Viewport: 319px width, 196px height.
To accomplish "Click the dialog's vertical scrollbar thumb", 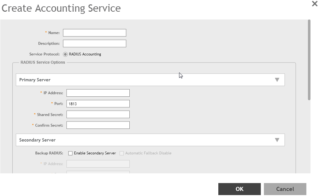I will point(309,60).
